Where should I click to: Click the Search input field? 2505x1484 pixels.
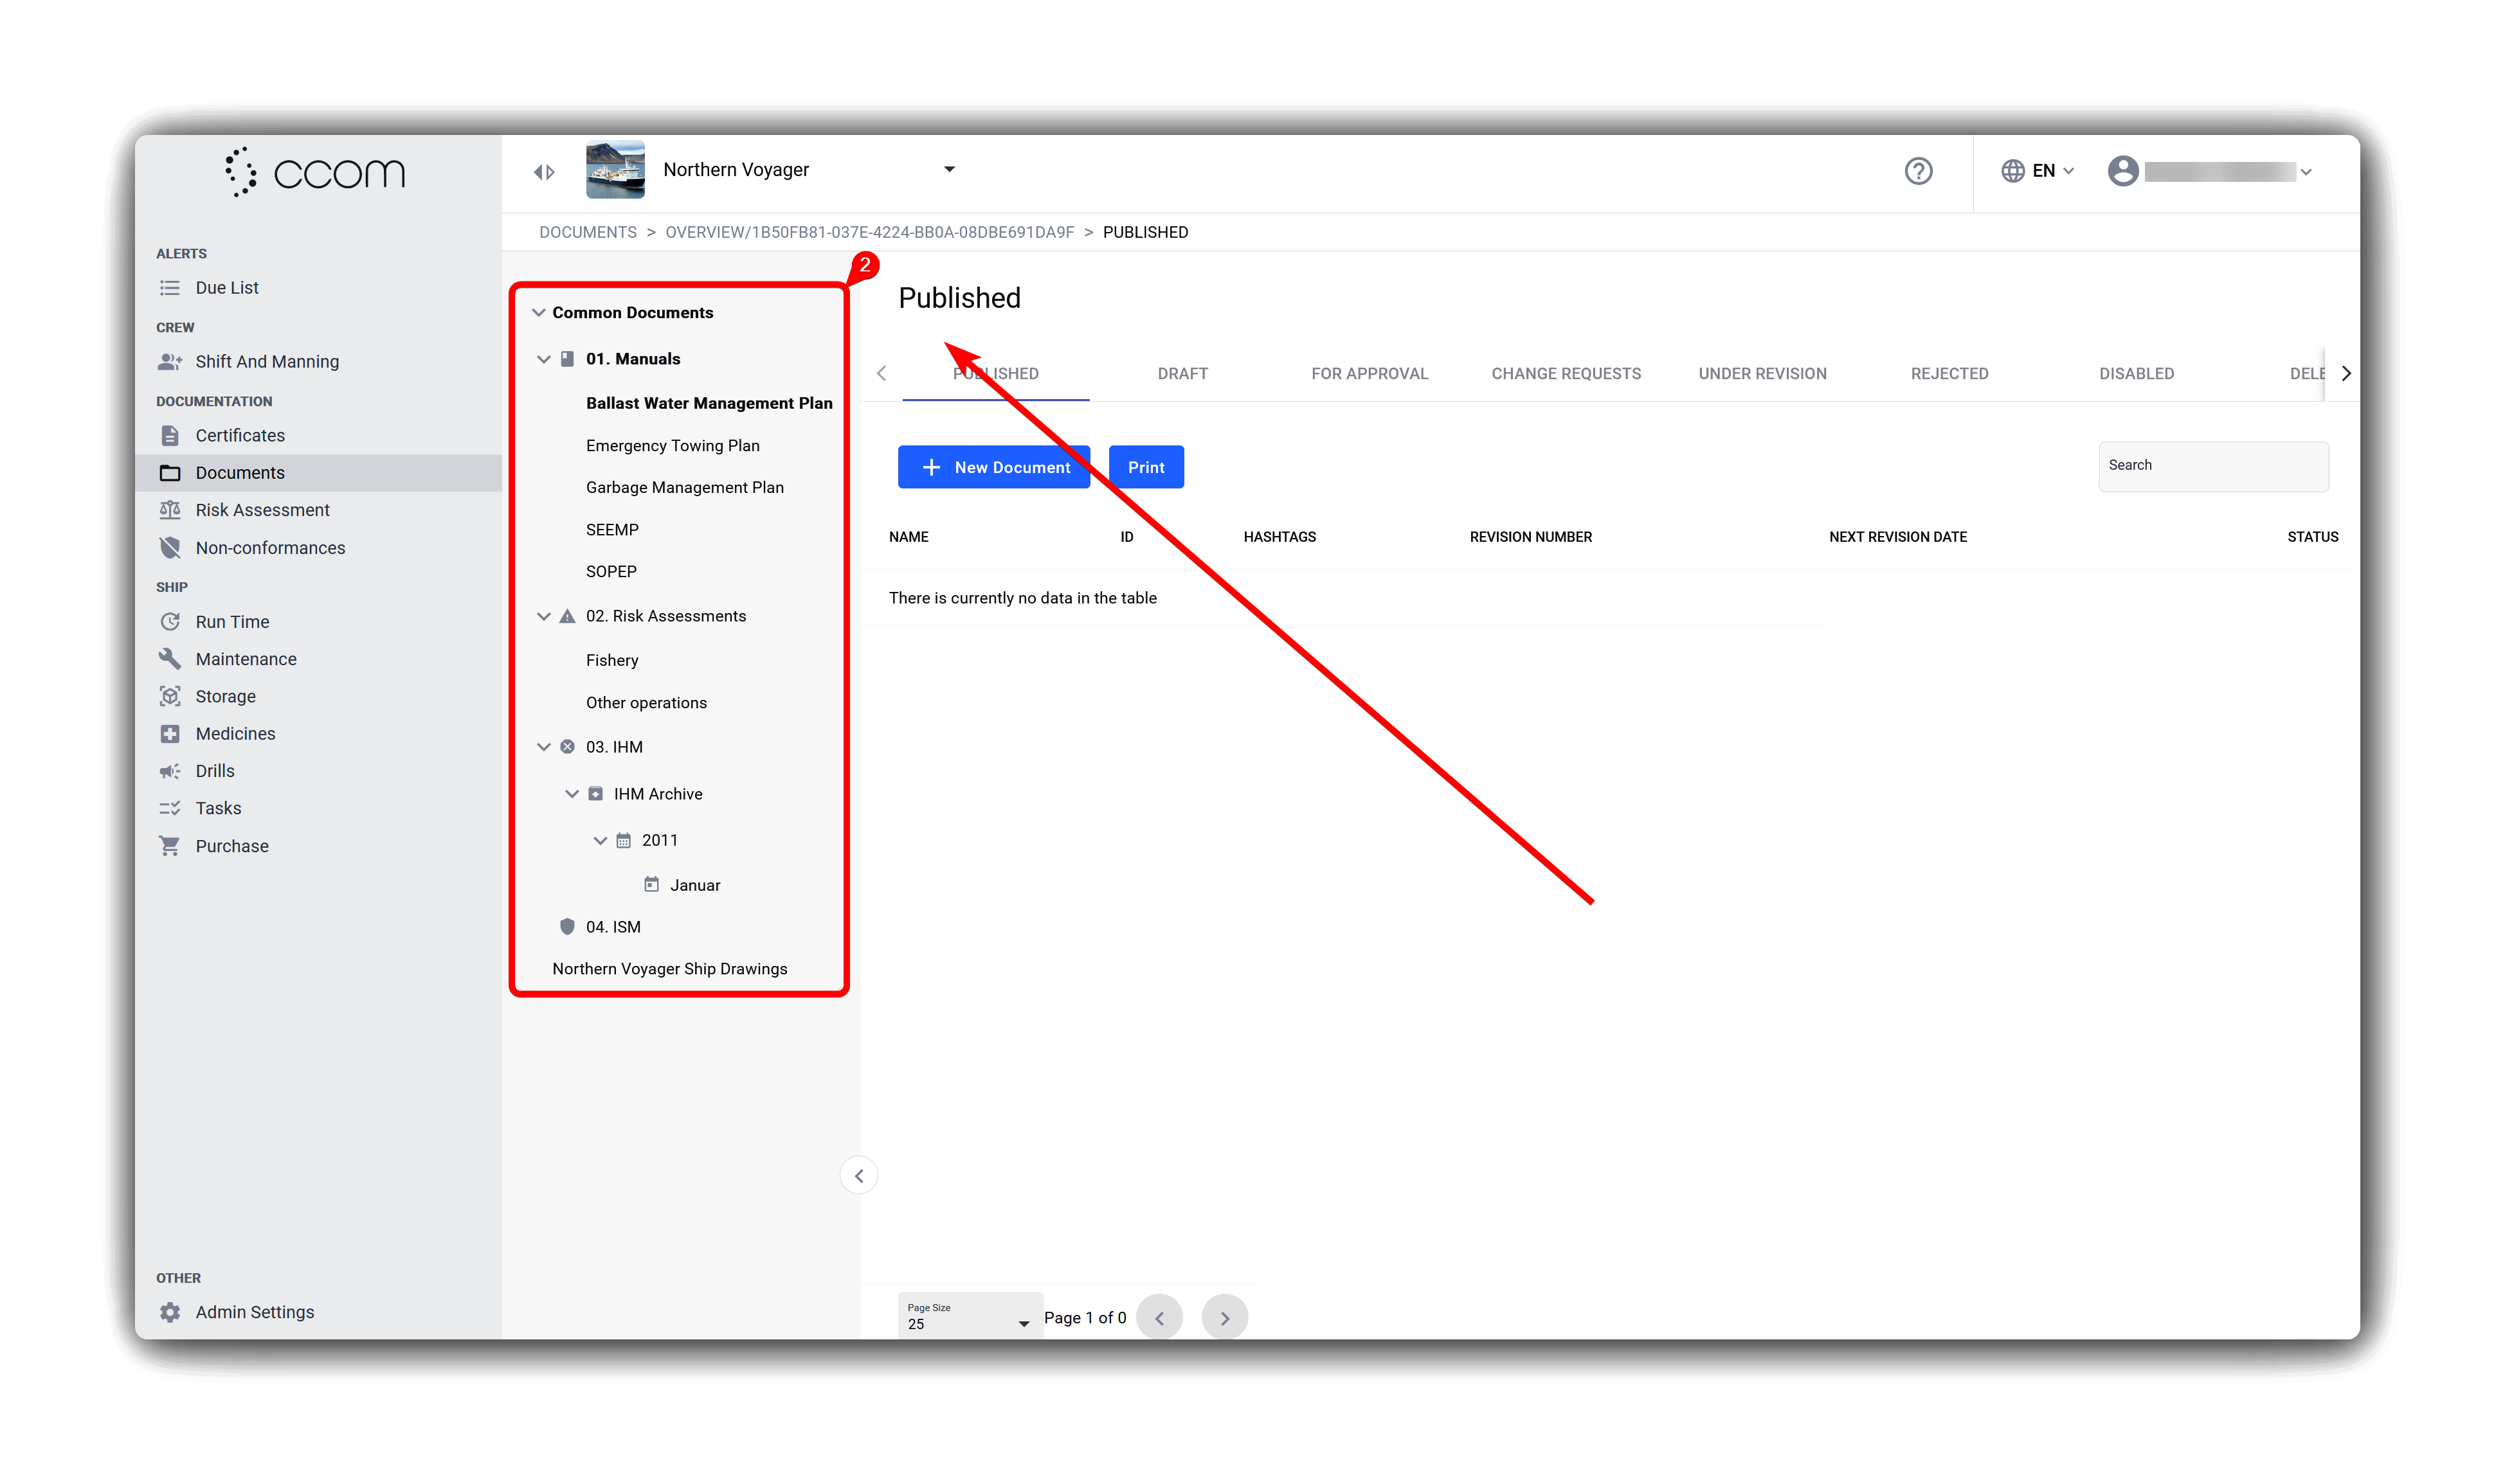(x=2213, y=466)
